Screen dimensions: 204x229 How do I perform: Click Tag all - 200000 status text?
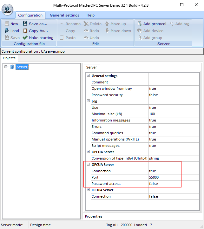(119, 225)
